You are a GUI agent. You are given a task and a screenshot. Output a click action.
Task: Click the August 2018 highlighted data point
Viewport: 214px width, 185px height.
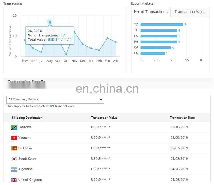[50, 22]
